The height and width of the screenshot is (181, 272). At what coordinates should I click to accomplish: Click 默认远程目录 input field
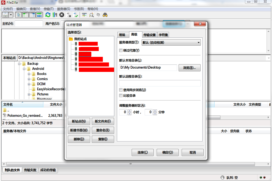pyautogui.click(x=160, y=83)
